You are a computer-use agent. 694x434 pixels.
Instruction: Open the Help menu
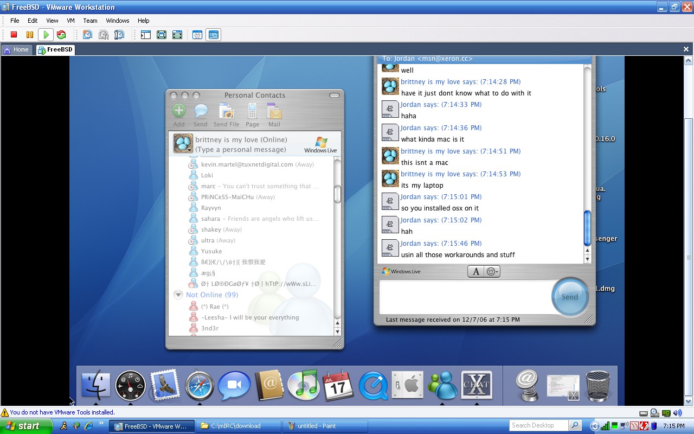tap(143, 21)
